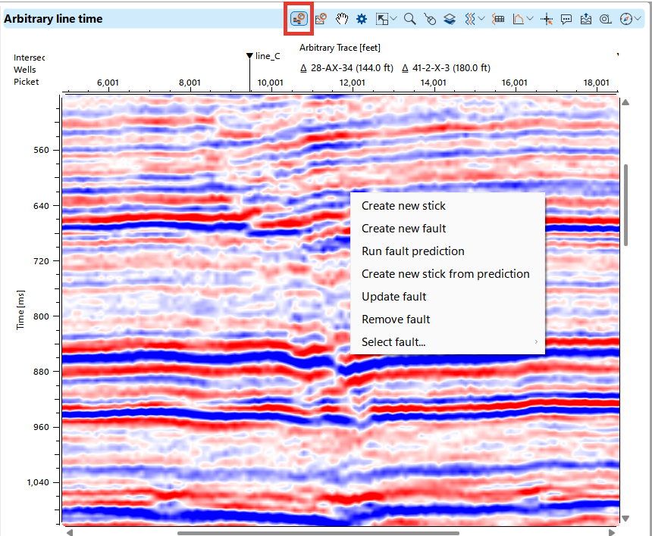The height and width of the screenshot is (536, 652).
Task: Select the wiggle trace display icon
Action: point(470,19)
